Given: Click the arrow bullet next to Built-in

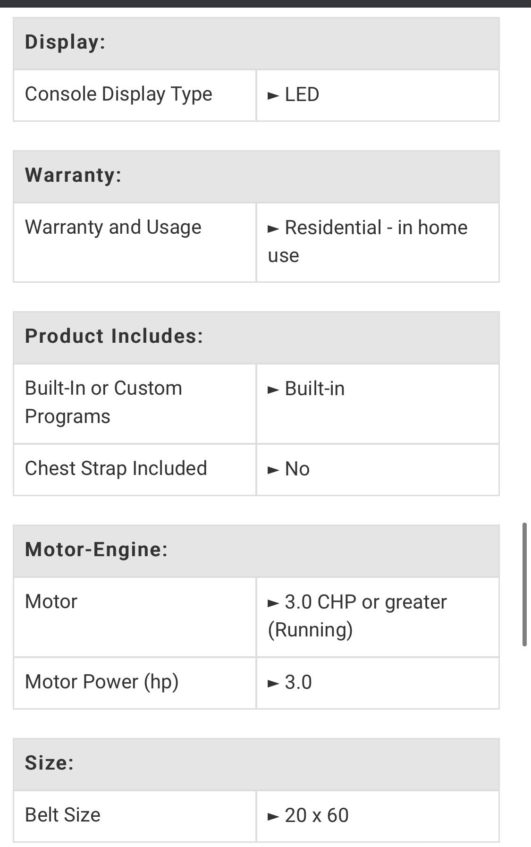Looking at the screenshot, I should click(x=273, y=390).
